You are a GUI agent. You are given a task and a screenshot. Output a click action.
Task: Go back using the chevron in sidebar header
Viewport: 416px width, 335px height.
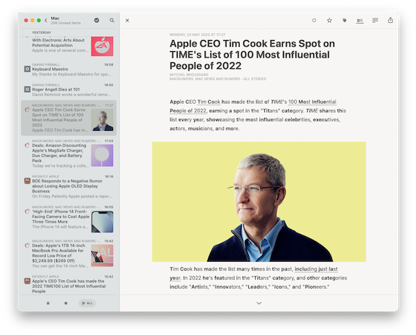click(46, 20)
